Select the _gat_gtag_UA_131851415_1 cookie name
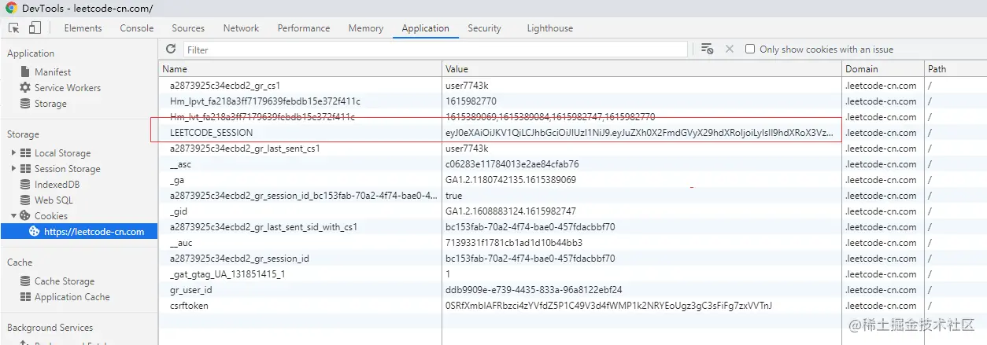 point(227,274)
